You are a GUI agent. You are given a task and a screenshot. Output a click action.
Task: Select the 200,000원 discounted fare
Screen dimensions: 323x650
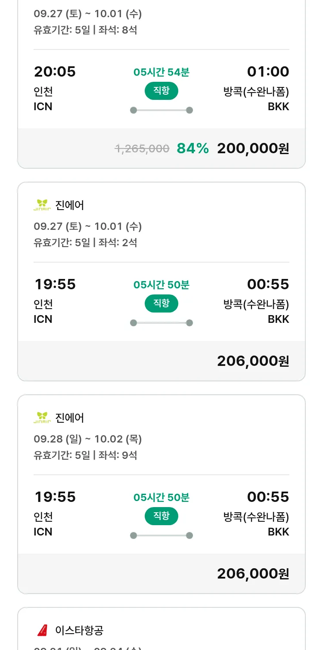(253, 149)
